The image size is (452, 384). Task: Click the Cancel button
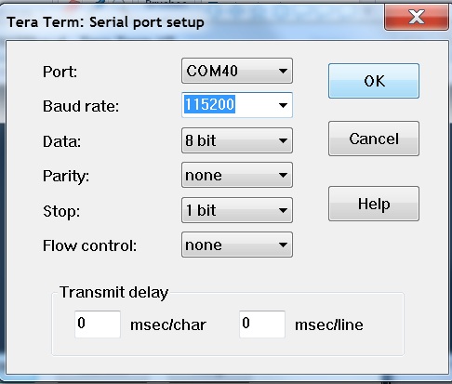[374, 139]
